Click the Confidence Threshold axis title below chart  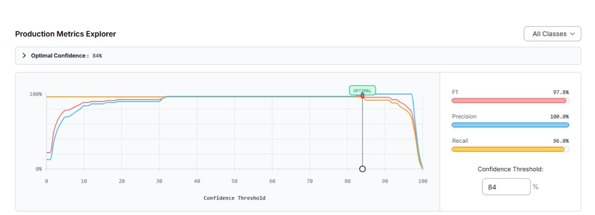[x=235, y=198]
